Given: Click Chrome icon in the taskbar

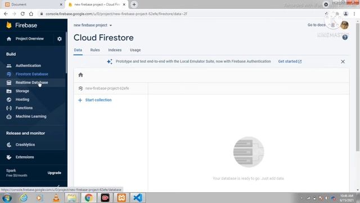Looking at the screenshot, I should pyautogui.click(x=89, y=198).
